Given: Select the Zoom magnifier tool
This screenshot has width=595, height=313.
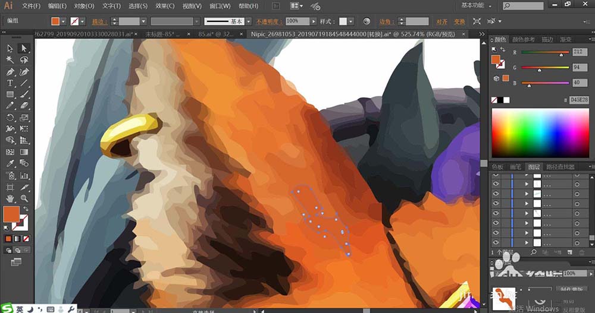Looking at the screenshot, I should pyautogui.click(x=24, y=198).
